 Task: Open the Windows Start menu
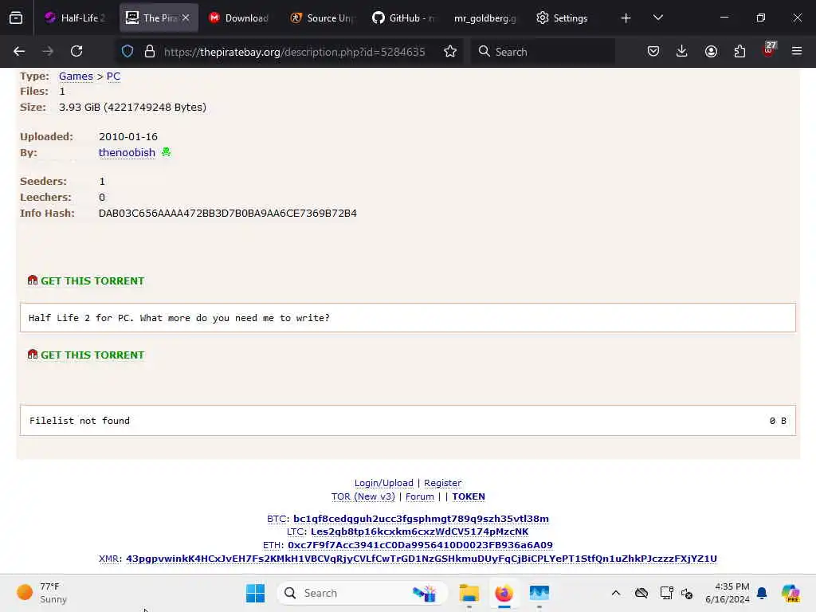pyautogui.click(x=255, y=593)
